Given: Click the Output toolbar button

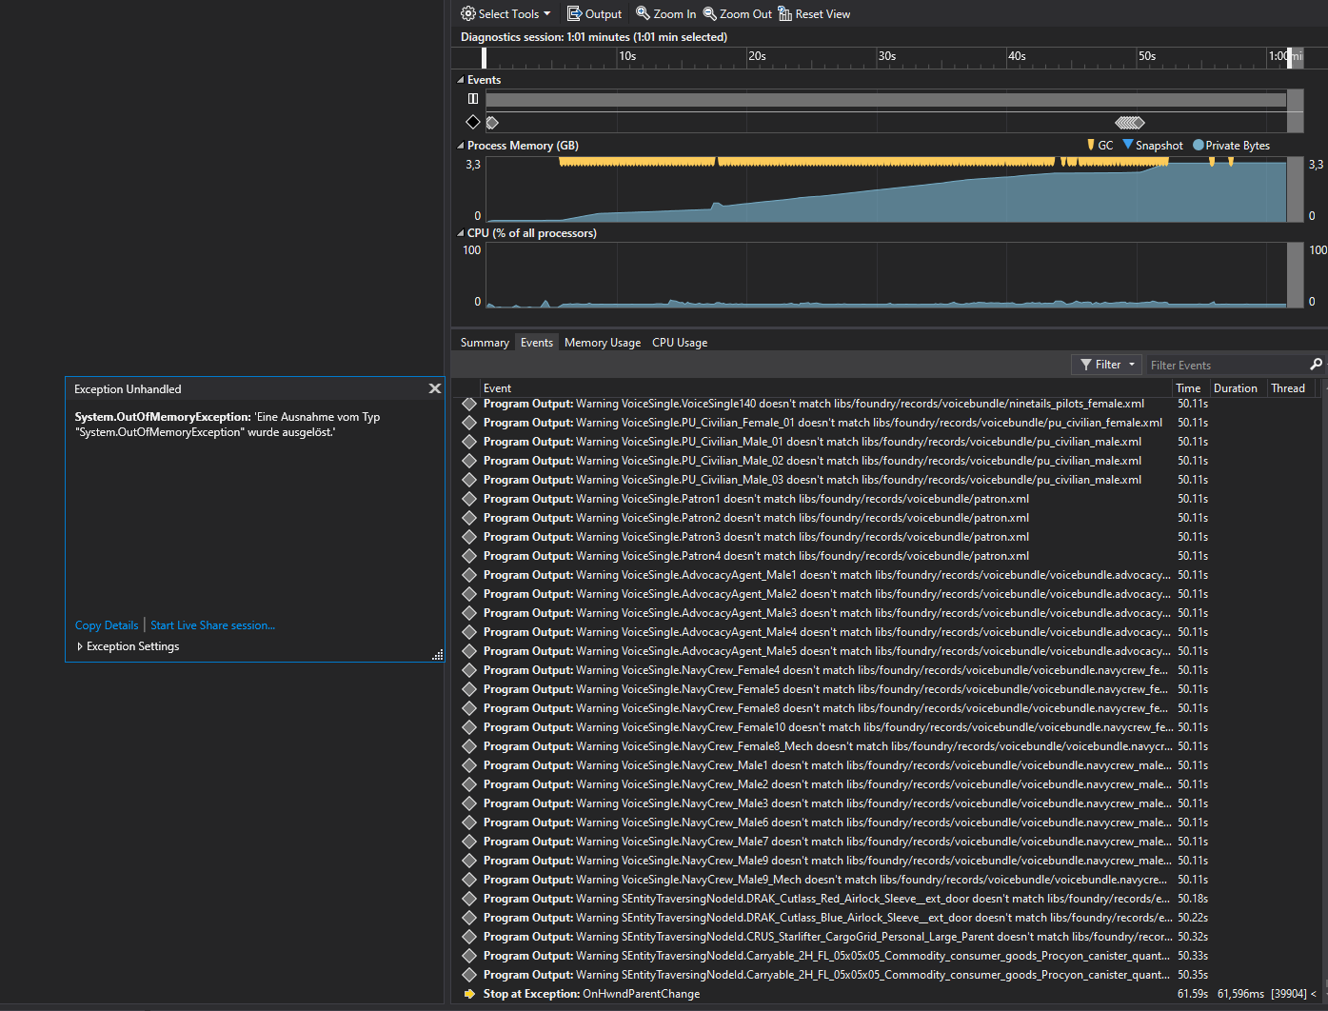Looking at the screenshot, I should coord(594,13).
